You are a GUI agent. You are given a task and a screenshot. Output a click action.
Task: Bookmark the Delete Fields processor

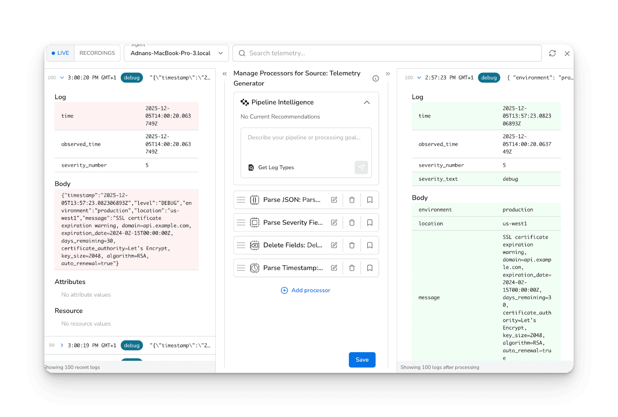tap(370, 245)
